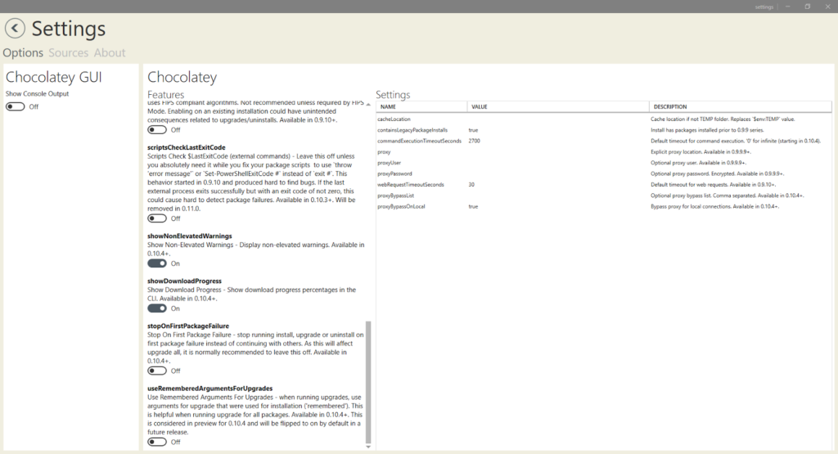Sort settings by DESCRIPTION column header

[x=740, y=107]
